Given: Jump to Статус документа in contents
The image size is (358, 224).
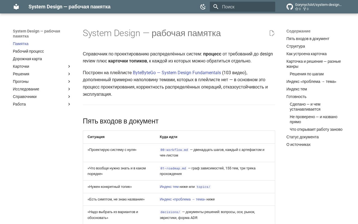Looking at the screenshot, I should 302,137.
